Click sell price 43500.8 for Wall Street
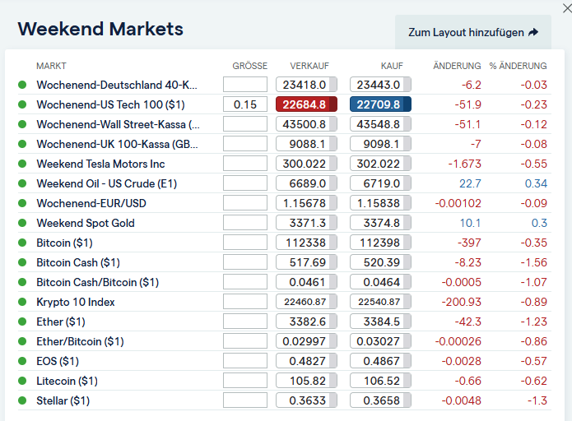The height and width of the screenshot is (421, 572). point(306,124)
